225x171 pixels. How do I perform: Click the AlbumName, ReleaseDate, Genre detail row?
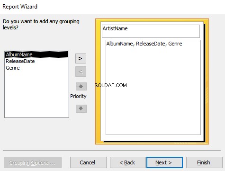point(144,44)
